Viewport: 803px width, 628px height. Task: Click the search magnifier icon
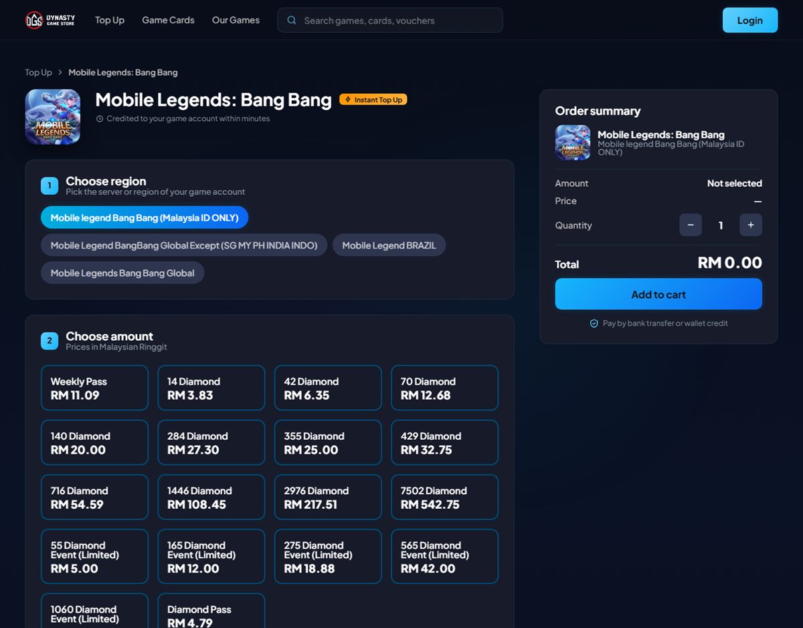click(x=292, y=20)
